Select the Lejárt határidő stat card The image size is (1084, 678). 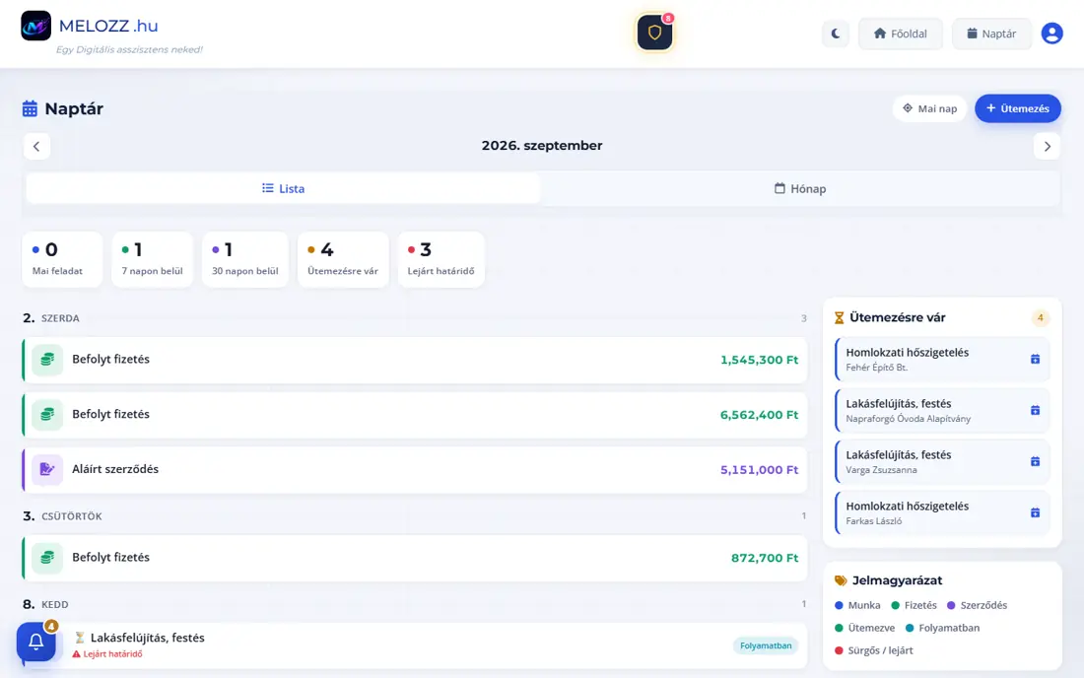pyautogui.click(x=441, y=259)
